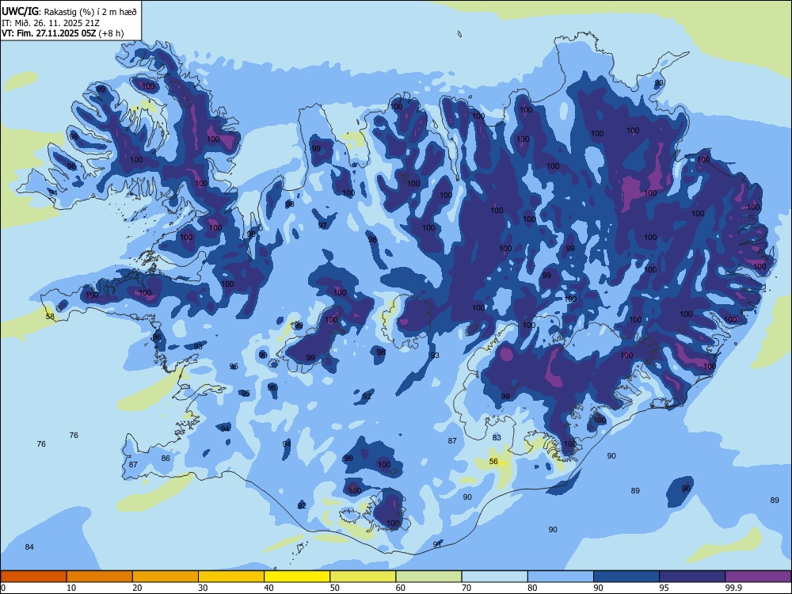792x594 pixels.
Task: Choose the medium blue 90–95 legend swatch
Action: (626, 577)
